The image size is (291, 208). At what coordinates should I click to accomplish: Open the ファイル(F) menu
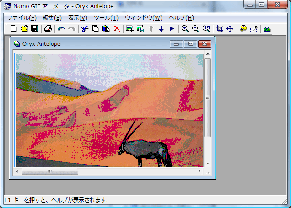[22, 18]
